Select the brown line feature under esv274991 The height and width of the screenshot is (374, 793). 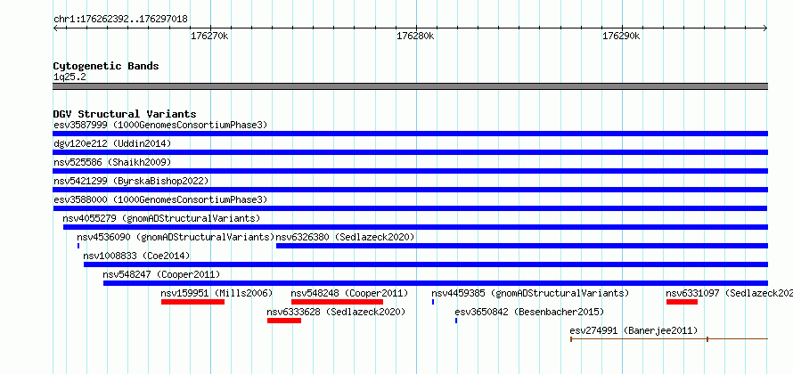(669, 339)
